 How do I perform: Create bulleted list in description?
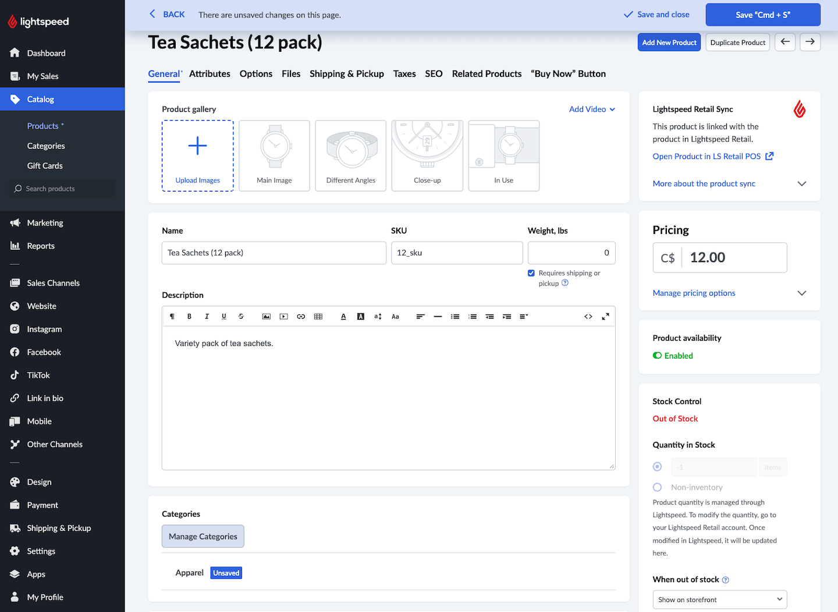click(455, 317)
